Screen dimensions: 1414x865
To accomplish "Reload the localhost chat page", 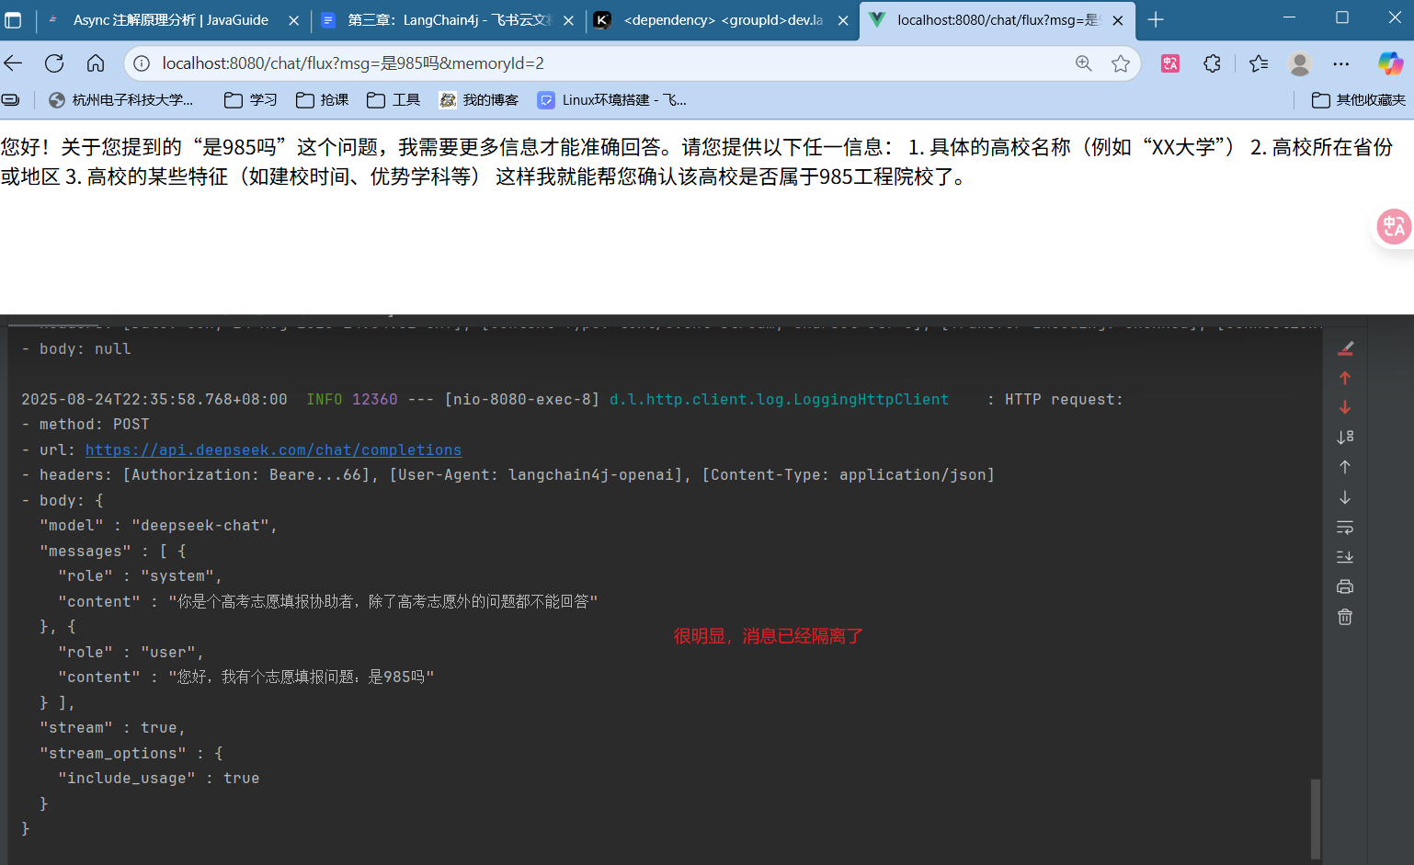I will 54,63.
